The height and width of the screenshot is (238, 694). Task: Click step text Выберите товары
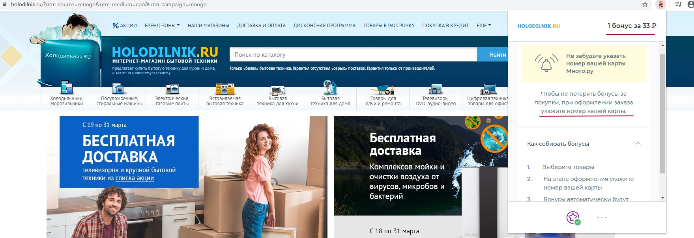tap(568, 167)
